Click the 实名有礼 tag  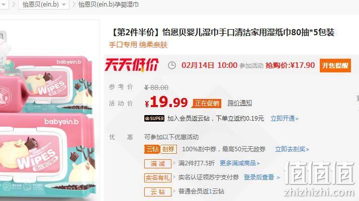click(x=158, y=177)
